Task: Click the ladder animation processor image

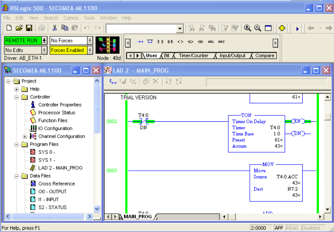Action: pos(107,45)
